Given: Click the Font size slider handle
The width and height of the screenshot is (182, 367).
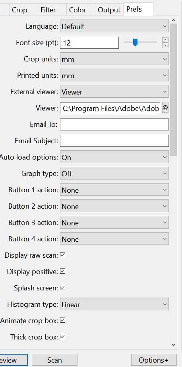Looking at the screenshot, I should pos(135,43).
